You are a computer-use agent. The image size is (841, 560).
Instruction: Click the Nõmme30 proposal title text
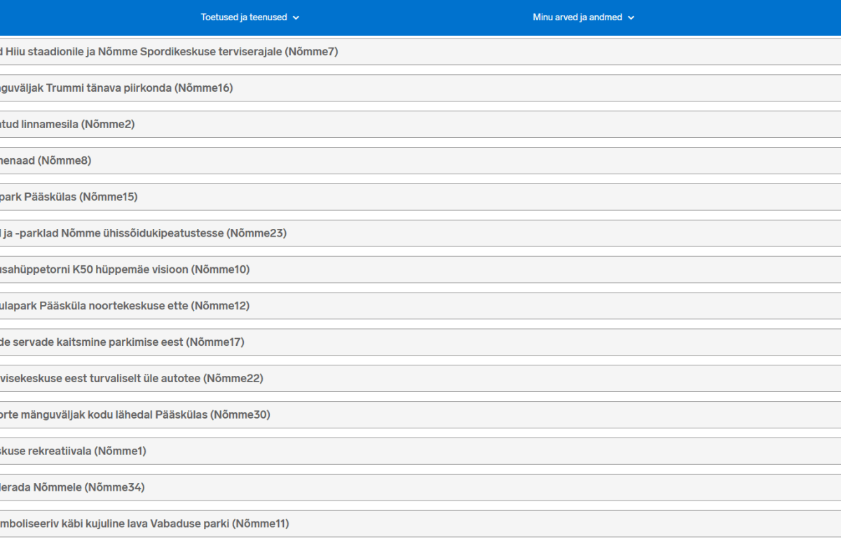[135, 415]
